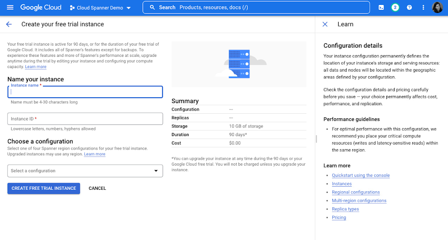Open Replica types link
Screen dimensions: 448x240
point(345,209)
